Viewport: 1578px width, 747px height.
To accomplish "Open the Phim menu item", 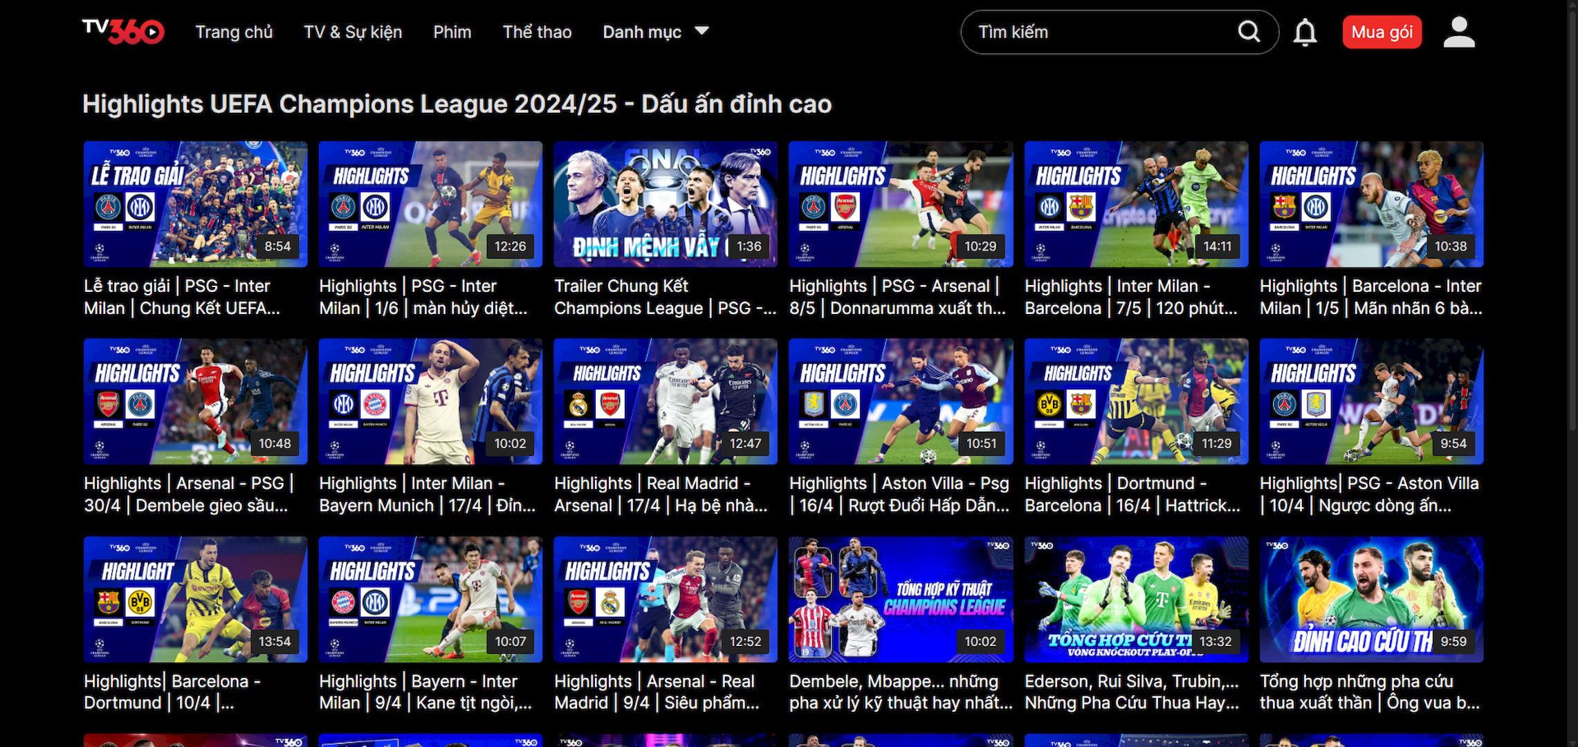I will click(x=452, y=32).
